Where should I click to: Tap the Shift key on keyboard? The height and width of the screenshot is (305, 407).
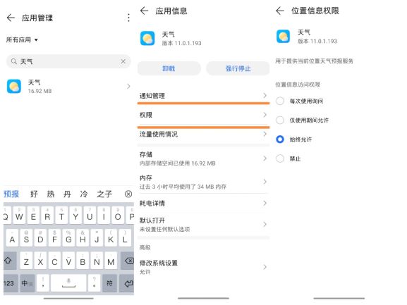10,261
